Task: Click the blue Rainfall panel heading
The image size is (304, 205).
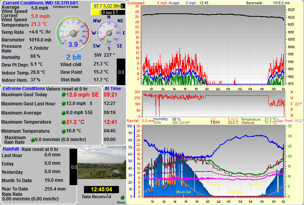Action: tap(11, 149)
